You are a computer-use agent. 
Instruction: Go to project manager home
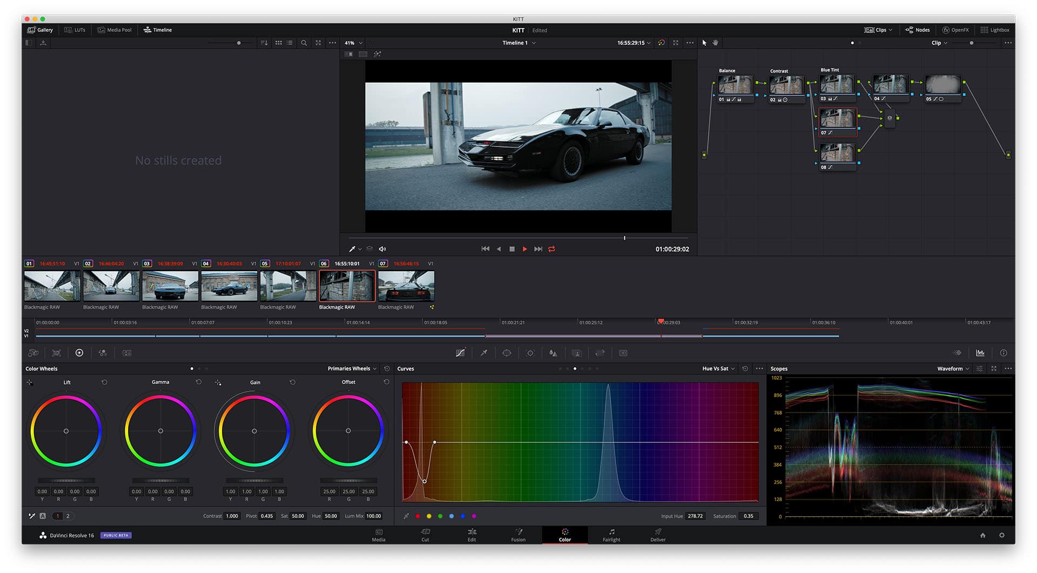tap(983, 535)
